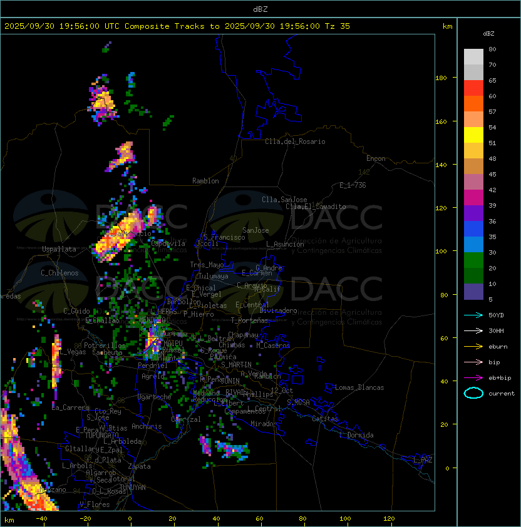This screenshot has height=527, width=521.
Task: Click the La_Carrera label
Action: click(x=71, y=407)
